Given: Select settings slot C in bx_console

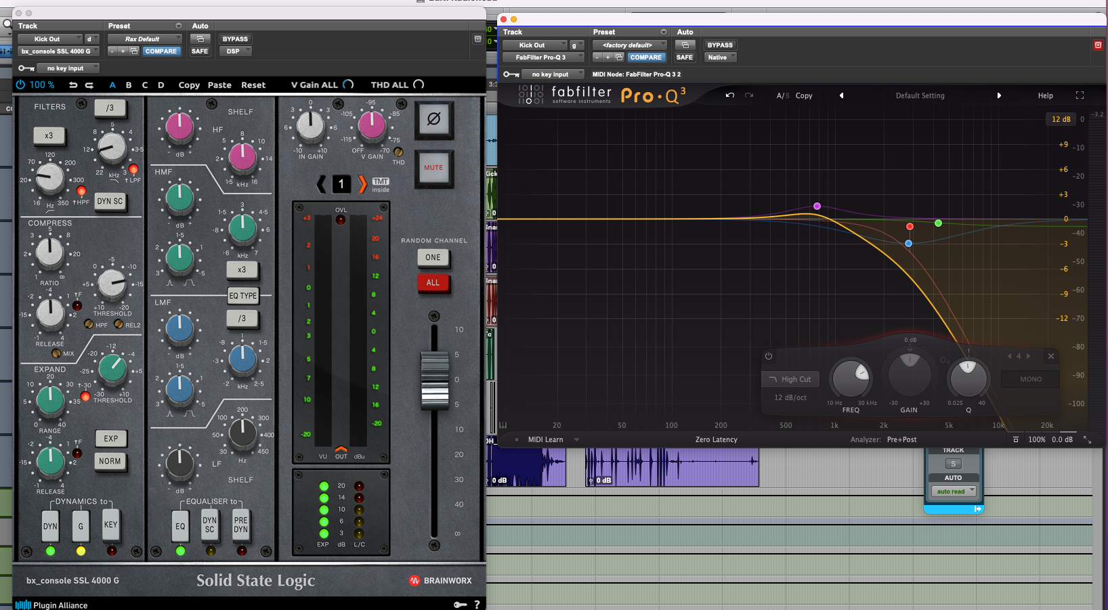Looking at the screenshot, I should 145,85.
